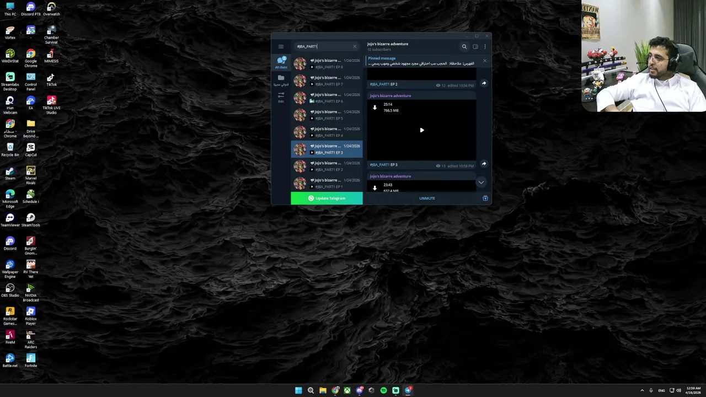Select the Discord PTB desktop icon

(x=31, y=9)
